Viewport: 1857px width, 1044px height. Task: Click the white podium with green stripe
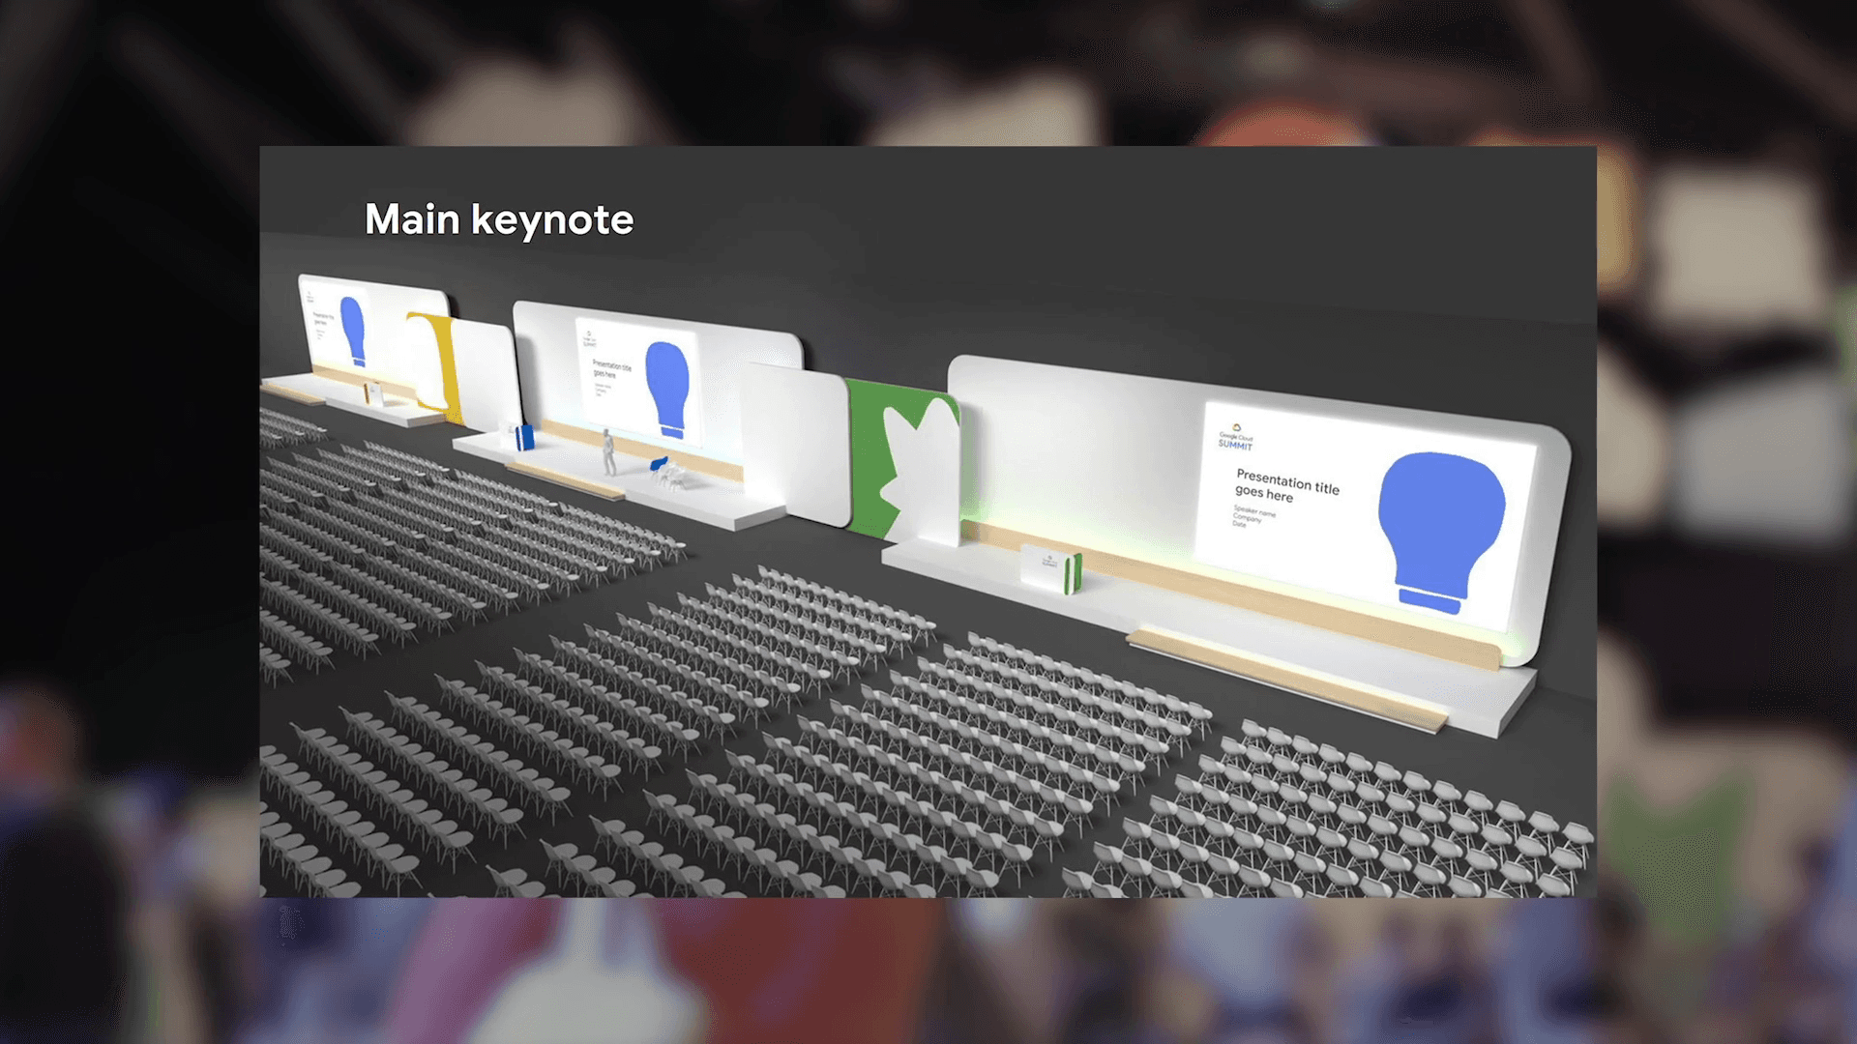pos(1051,569)
